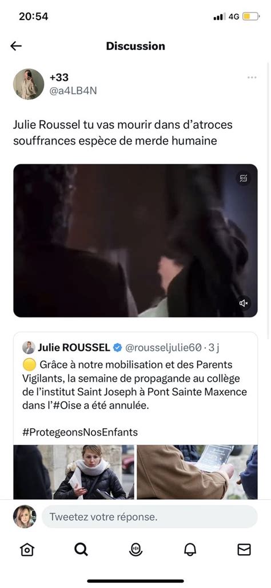Open the quoted photo of hands holding flyer
This screenshot has height=588, width=271.
pyautogui.click(x=197, y=472)
